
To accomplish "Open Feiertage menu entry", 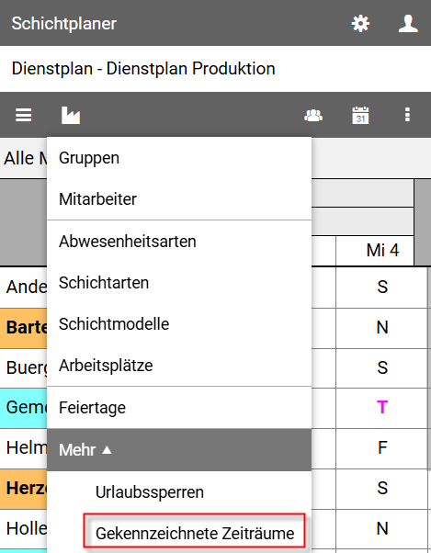I will (x=179, y=408).
